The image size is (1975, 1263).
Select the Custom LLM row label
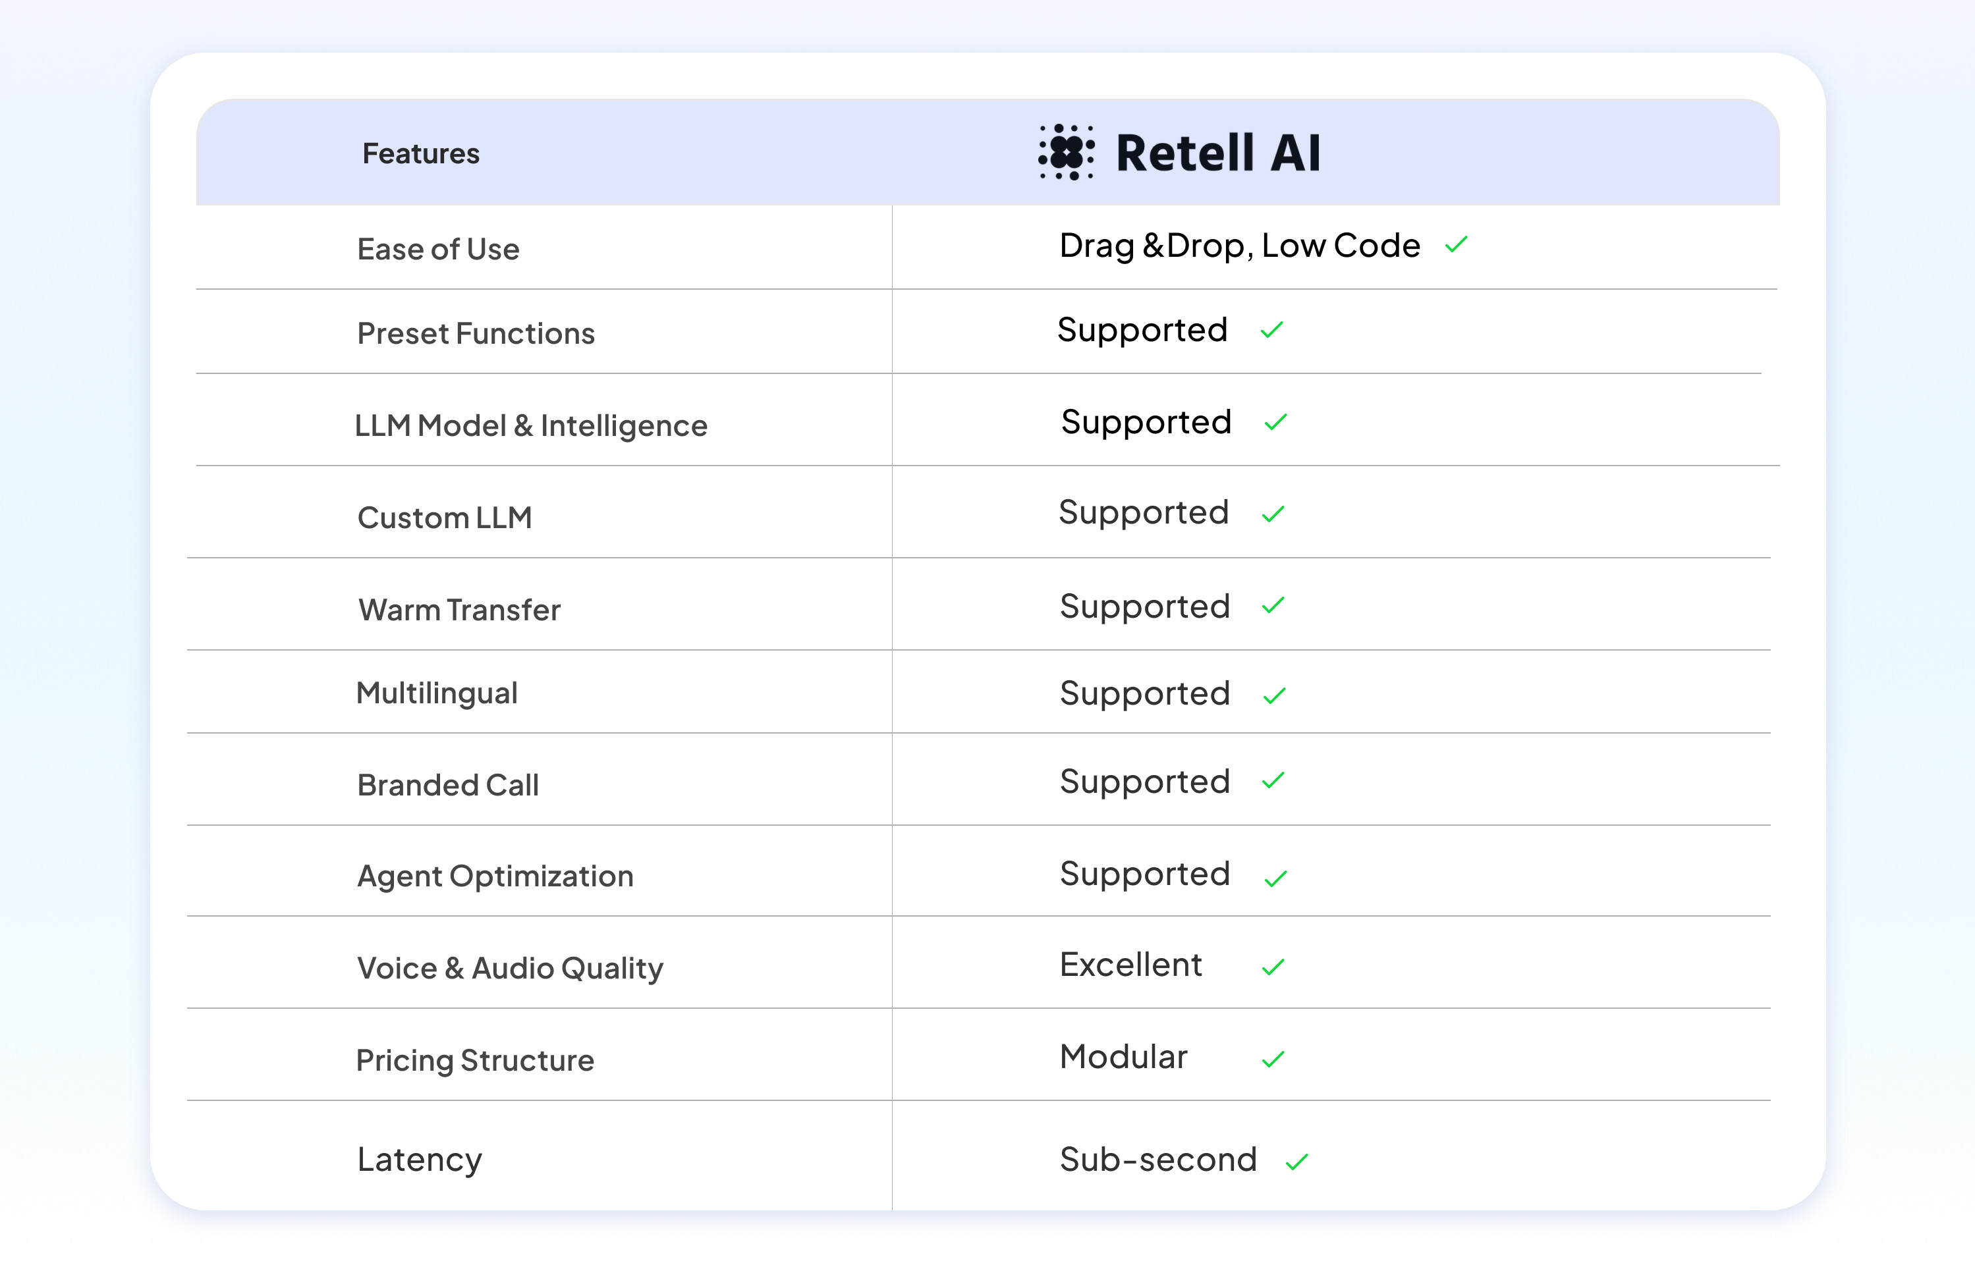[445, 518]
